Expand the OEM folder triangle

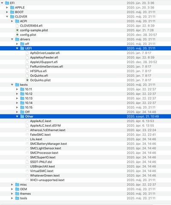(x=12, y=189)
